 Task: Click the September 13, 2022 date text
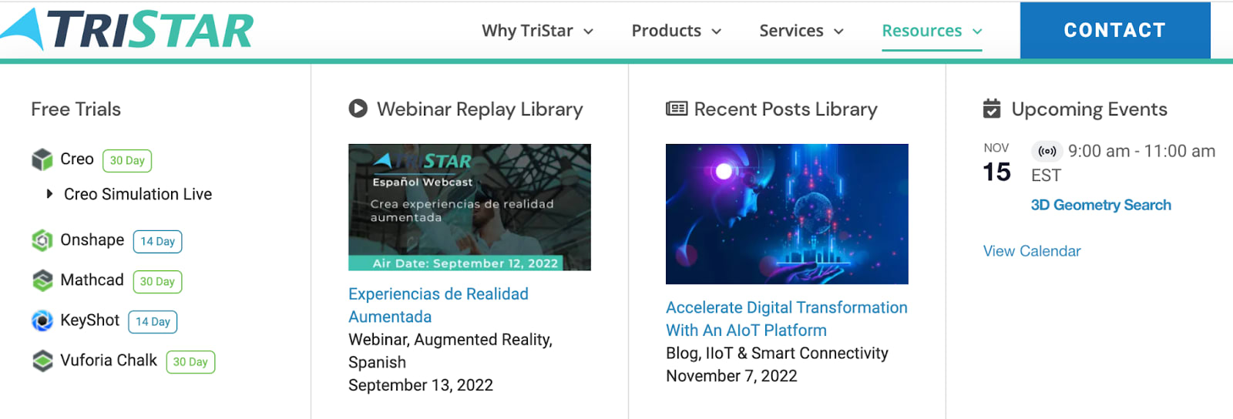click(421, 385)
